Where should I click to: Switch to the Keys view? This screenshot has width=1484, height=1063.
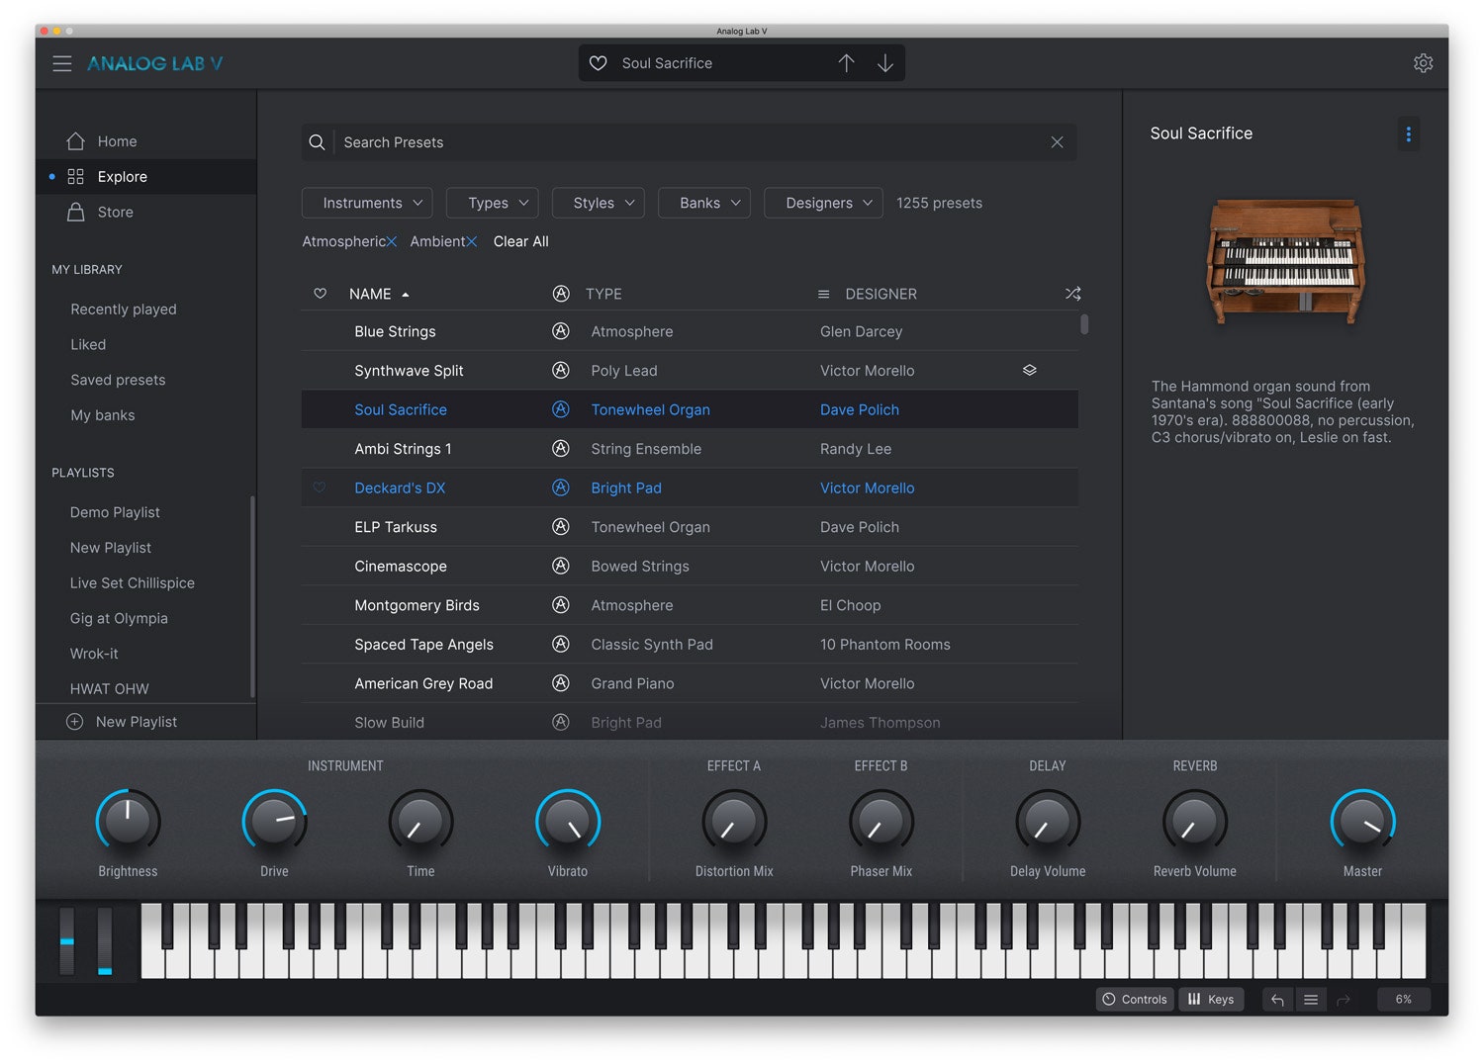[1211, 999]
